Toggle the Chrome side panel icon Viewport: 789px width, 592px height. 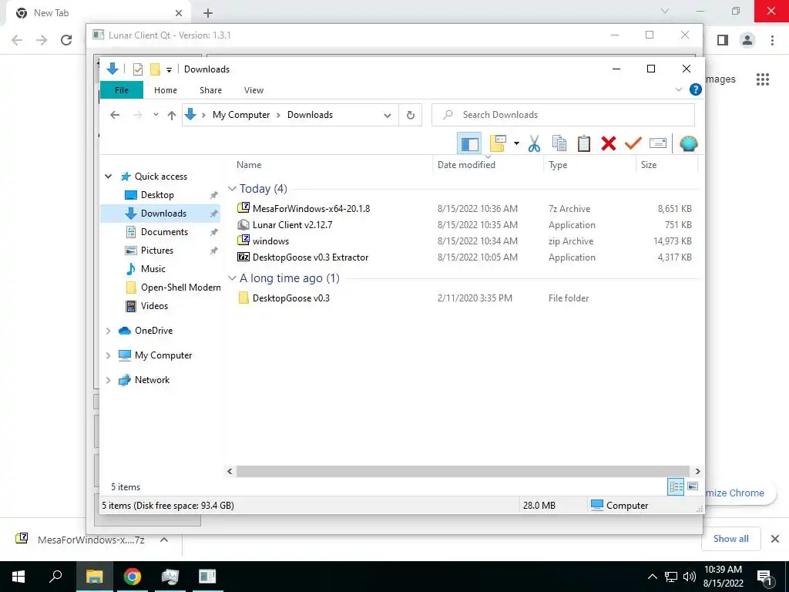(723, 40)
